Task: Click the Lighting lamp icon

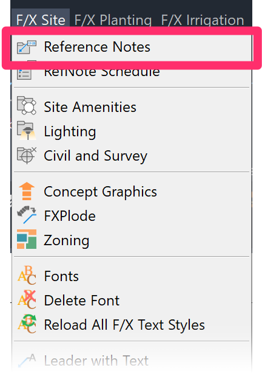Action: point(27,130)
